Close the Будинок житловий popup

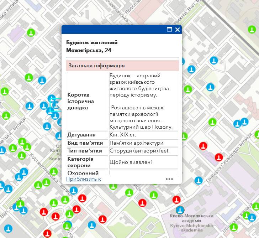coord(177,30)
